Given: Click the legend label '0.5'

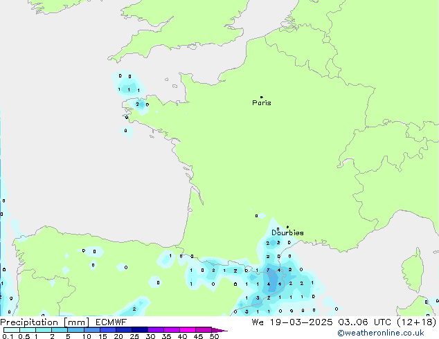Looking at the screenshot, I should pos(24,336).
